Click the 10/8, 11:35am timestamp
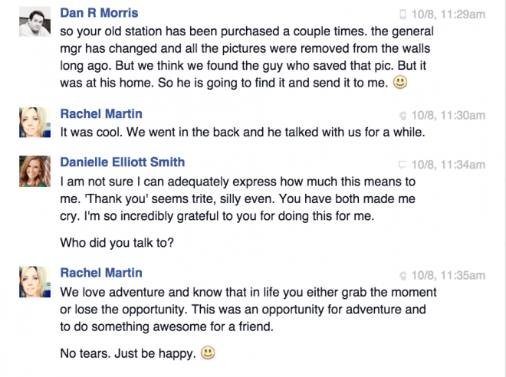 click(449, 275)
